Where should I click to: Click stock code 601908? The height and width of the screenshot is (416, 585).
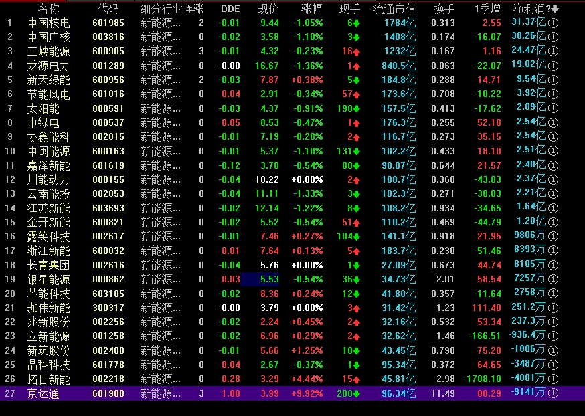pyautogui.click(x=108, y=393)
